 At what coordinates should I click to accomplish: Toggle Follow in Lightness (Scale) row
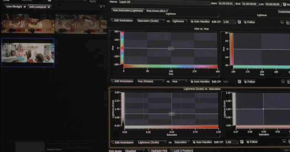tap(252, 142)
